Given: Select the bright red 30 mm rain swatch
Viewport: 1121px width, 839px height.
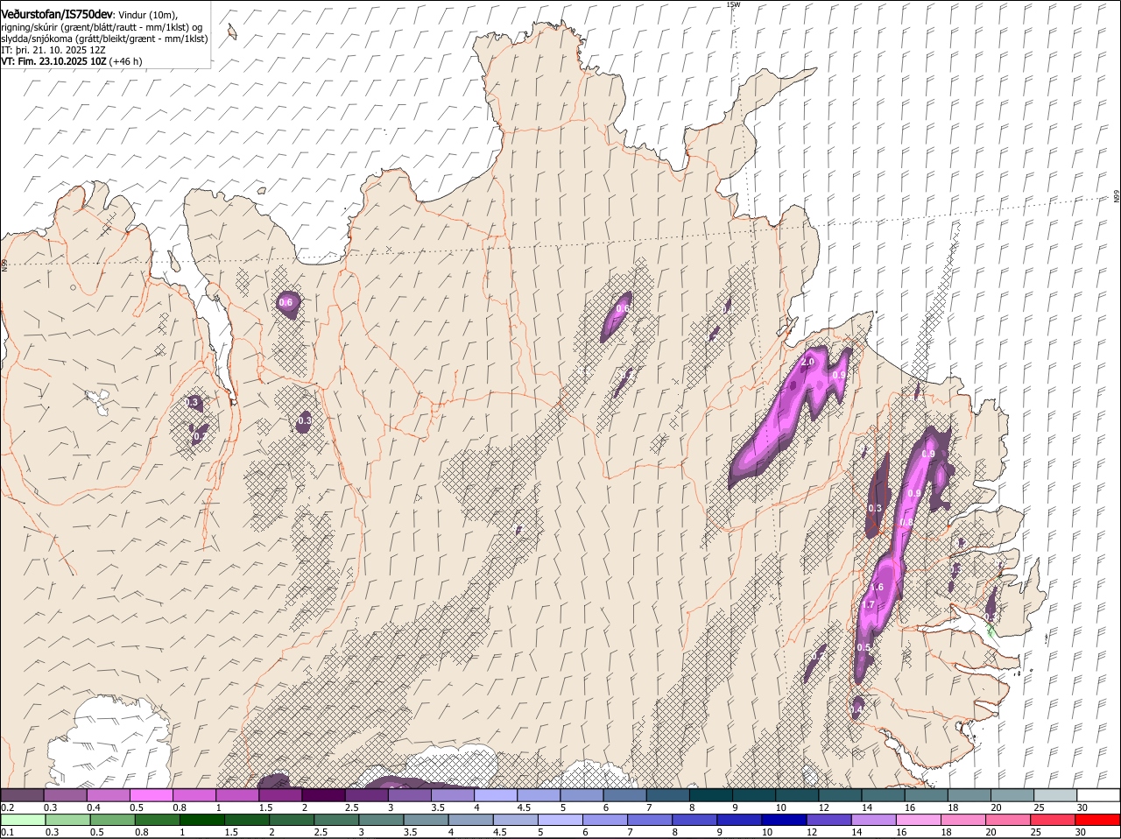Looking at the screenshot, I should (1097, 820).
